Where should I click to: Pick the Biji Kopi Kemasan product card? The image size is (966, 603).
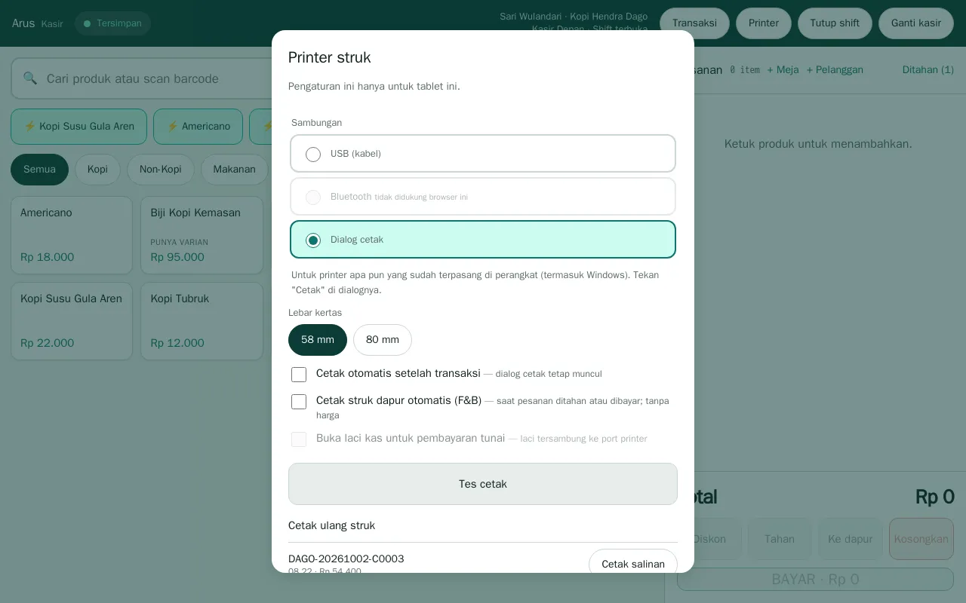click(x=202, y=235)
